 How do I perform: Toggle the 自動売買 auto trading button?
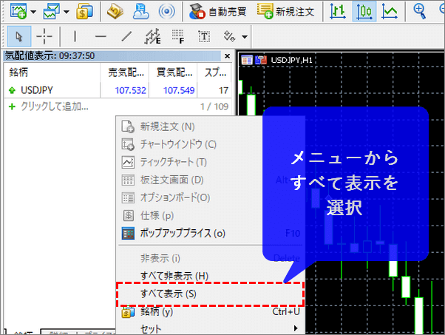coord(218,11)
